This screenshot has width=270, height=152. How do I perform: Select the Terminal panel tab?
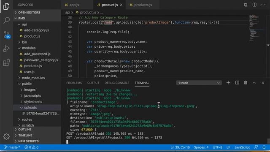142,83
